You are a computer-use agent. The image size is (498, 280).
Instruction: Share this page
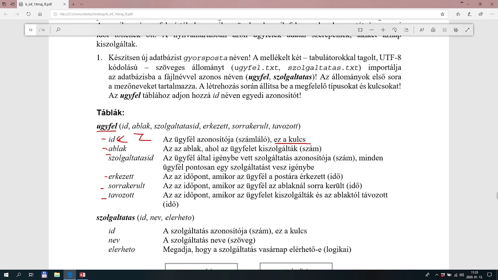(x=481, y=14)
